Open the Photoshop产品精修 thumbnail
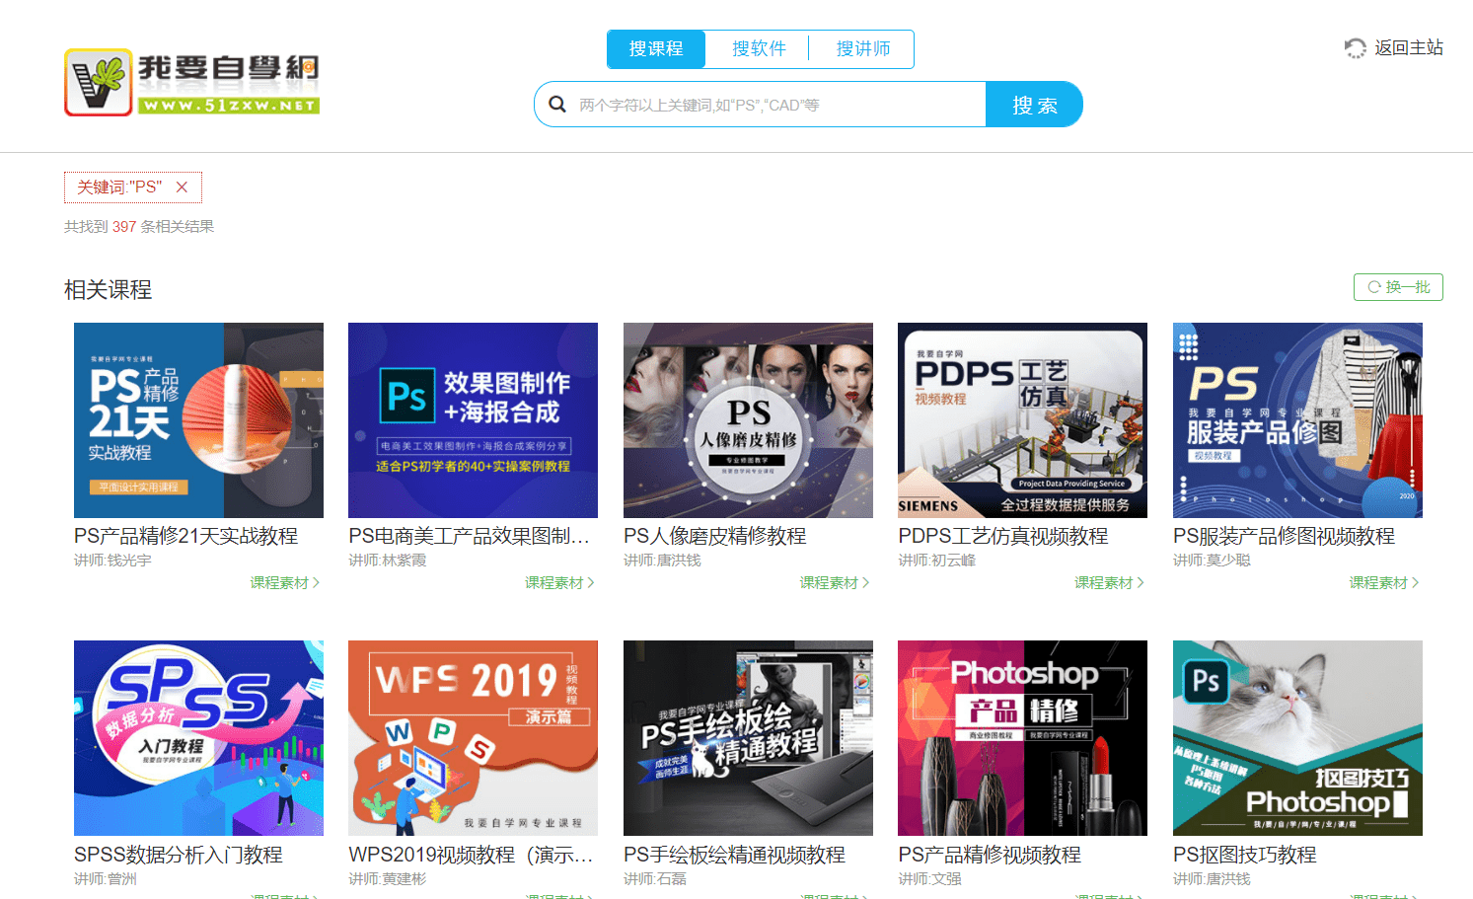 click(x=1022, y=738)
